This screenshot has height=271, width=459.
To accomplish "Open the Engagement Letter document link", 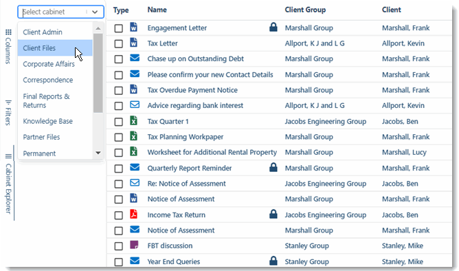I will [177, 28].
